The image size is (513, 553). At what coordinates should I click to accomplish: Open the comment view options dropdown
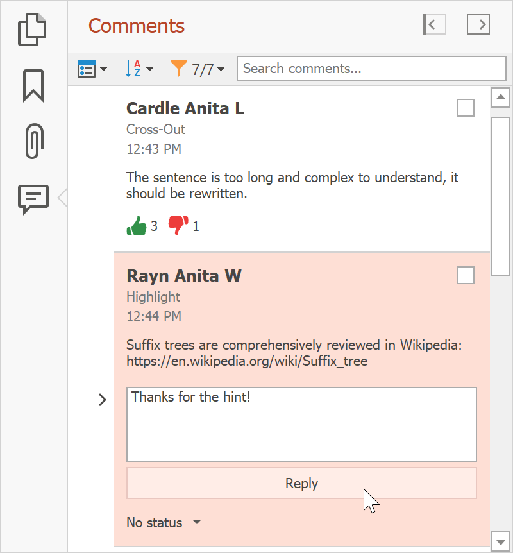[92, 69]
